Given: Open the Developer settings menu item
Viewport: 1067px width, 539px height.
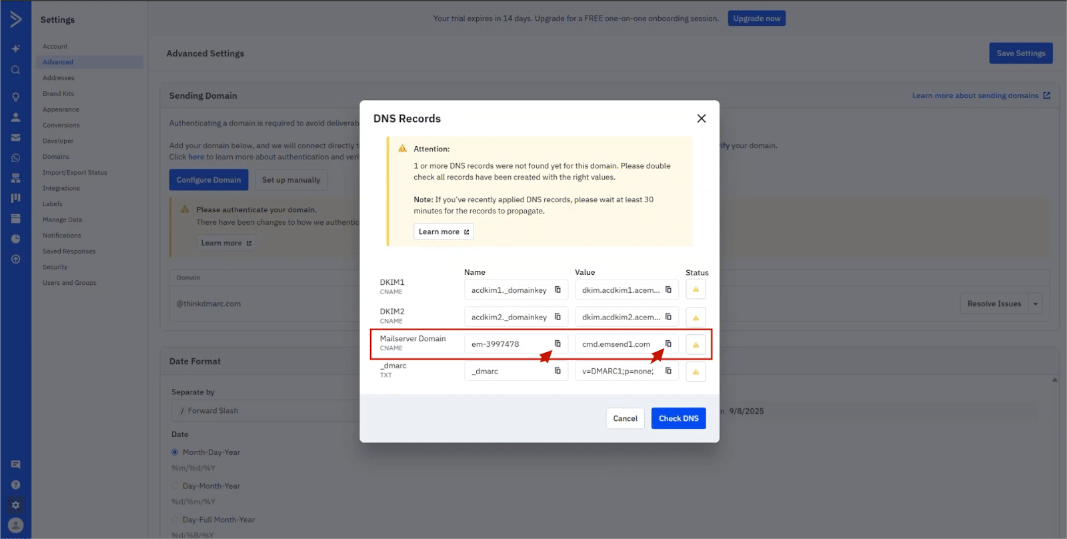Looking at the screenshot, I should coord(58,141).
